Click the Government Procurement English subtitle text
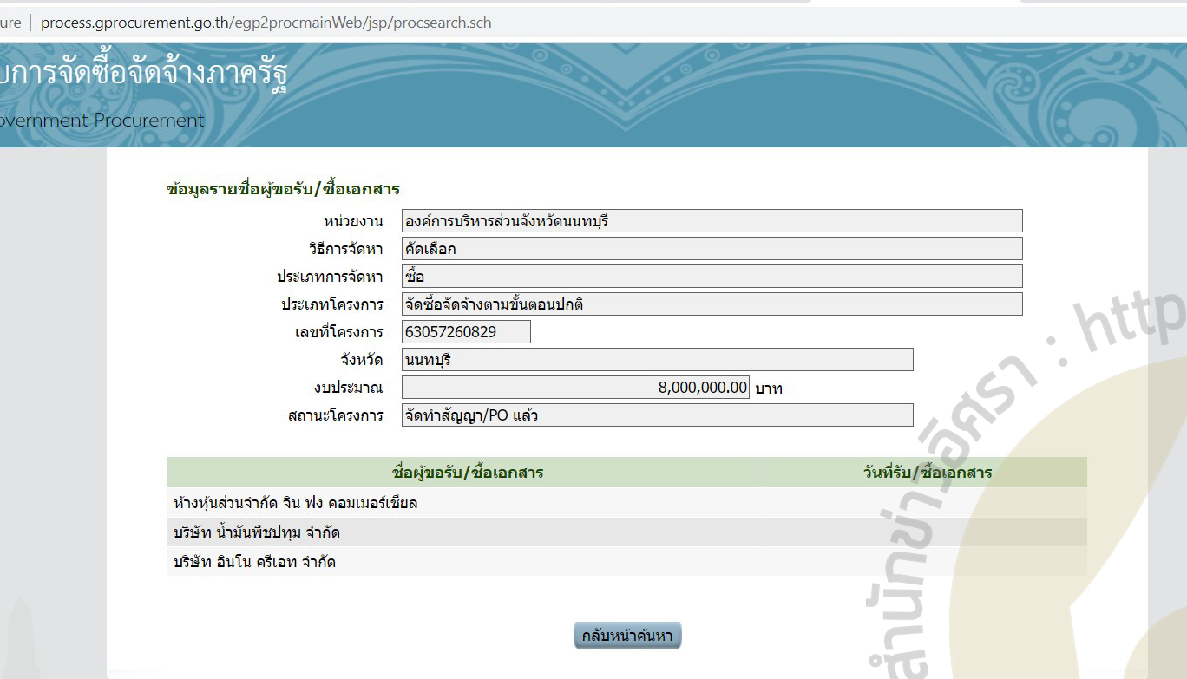 [102, 121]
